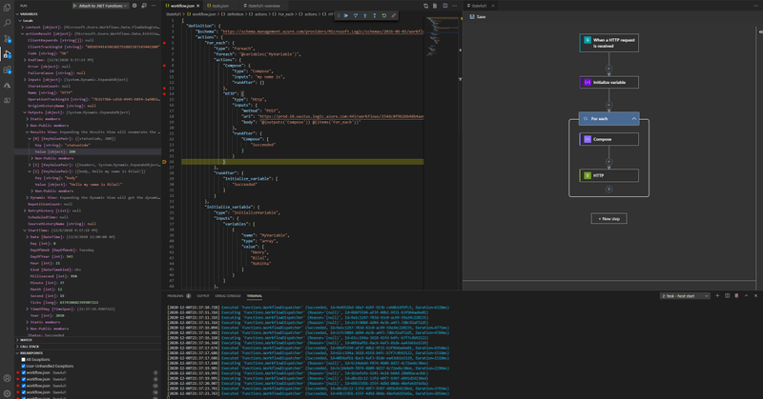
Task: Step into in debug toolbar
Action: tap(365, 15)
